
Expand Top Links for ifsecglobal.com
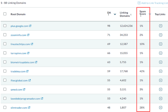coord(161,80)
